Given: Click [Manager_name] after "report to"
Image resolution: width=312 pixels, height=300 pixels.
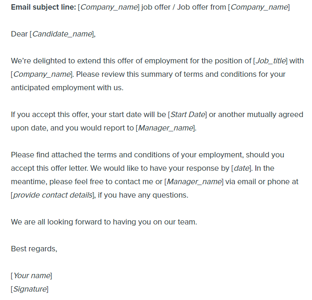Looking at the screenshot, I should (x=166, y=128).
